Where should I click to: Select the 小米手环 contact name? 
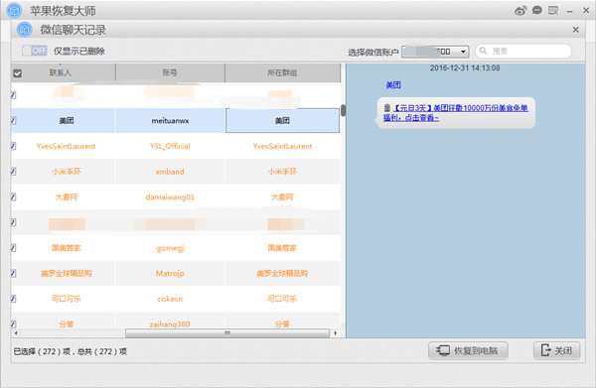(x=67, y=172)
